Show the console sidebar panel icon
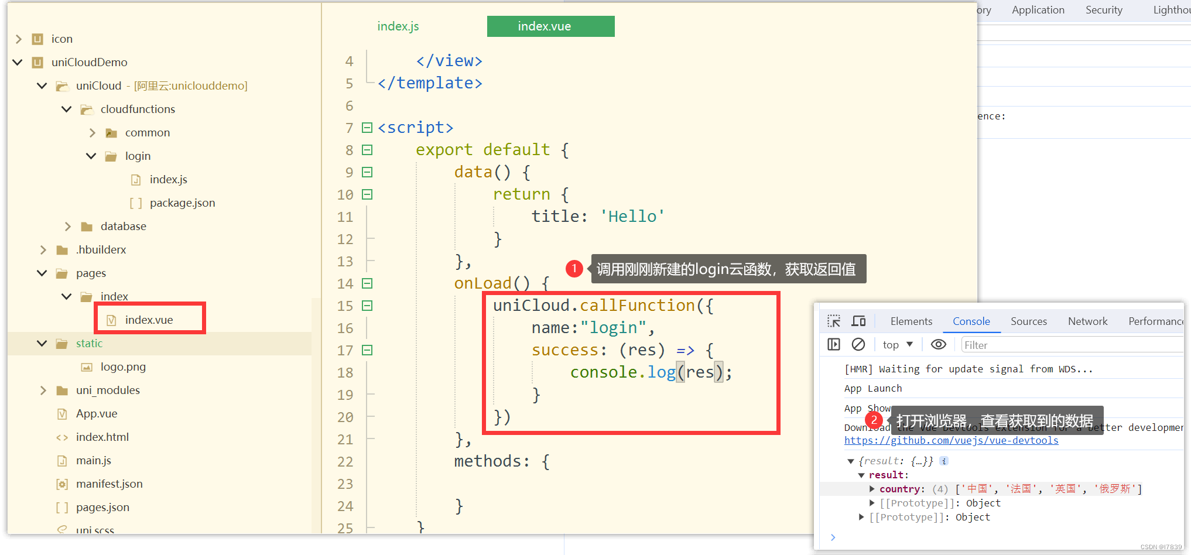1191x555 pixels. click(833, 344)
